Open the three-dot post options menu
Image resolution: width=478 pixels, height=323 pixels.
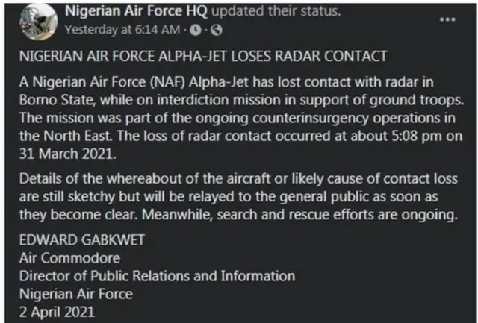click(447, 18)
